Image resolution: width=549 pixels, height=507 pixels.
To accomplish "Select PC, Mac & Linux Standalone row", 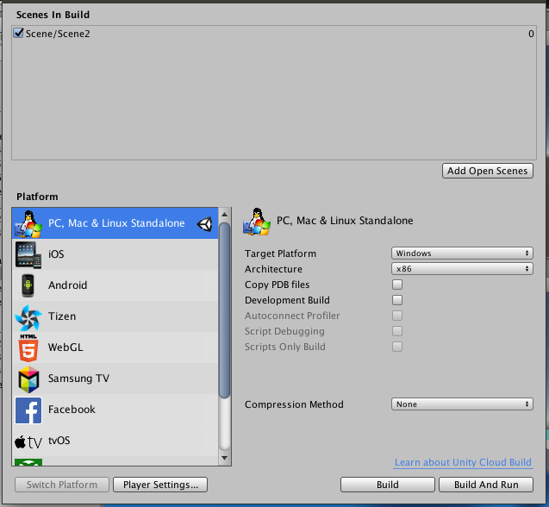I will coord(115,223).
